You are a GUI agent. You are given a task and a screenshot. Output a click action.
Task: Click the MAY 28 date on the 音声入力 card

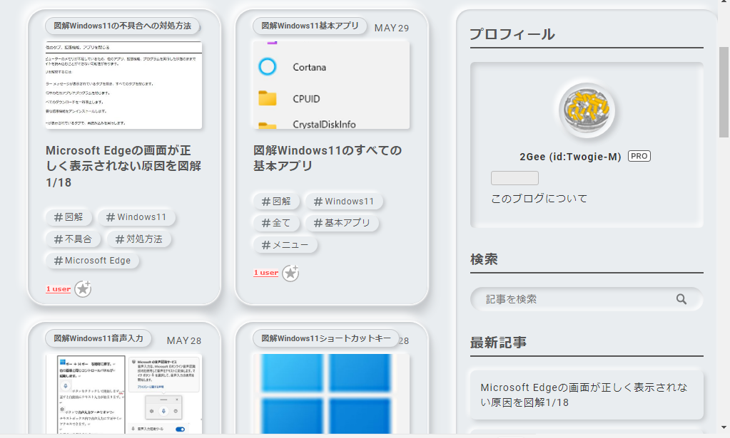click(184, 340)
